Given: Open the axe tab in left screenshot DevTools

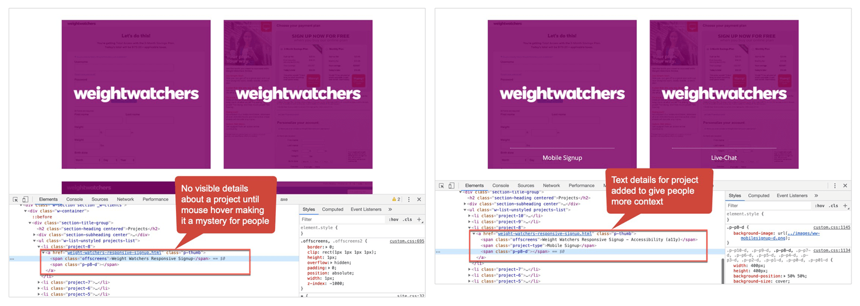Looking at the screenshot, I should point(284,199).
